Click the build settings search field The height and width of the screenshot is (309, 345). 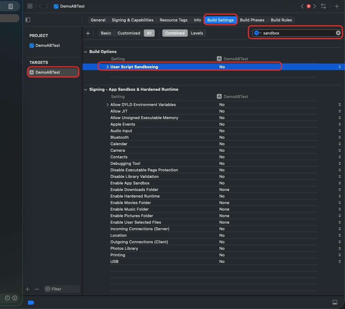click(297, 33)
